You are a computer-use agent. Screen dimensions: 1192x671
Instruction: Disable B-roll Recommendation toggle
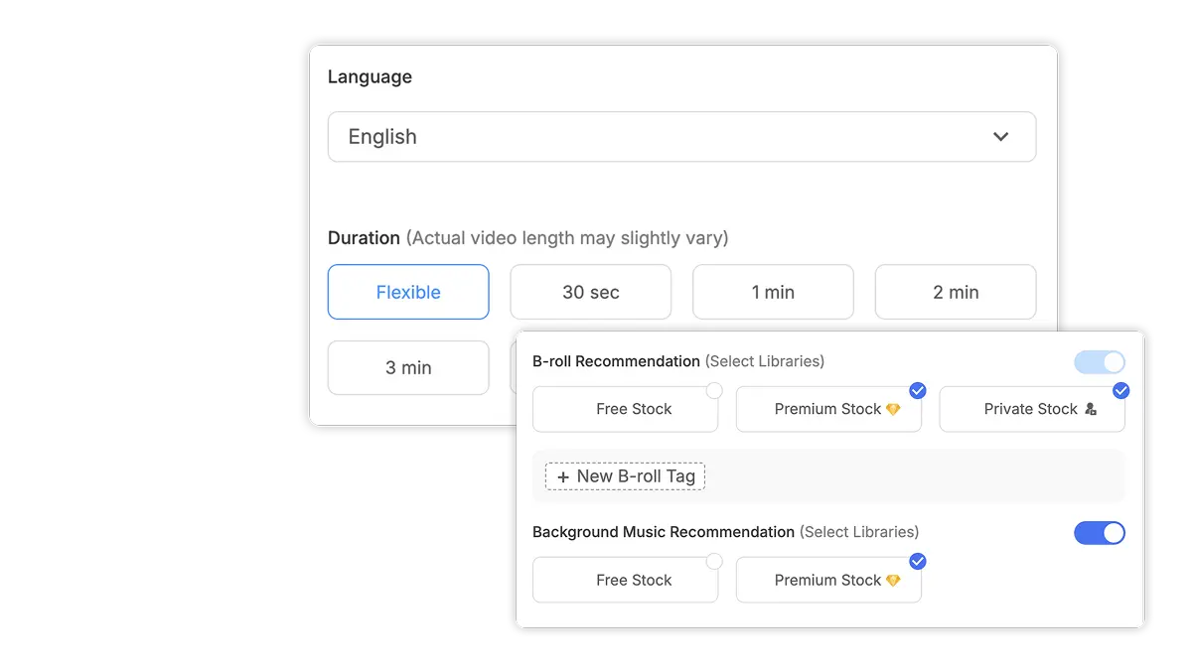coord(1100,361)
